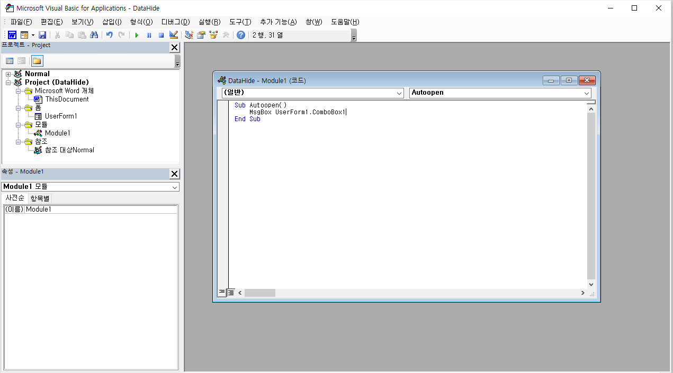Image resolution: width=673 pixels, height=373 pixels.
Task: Run the macro with green play icon
Action: point(137,35)
